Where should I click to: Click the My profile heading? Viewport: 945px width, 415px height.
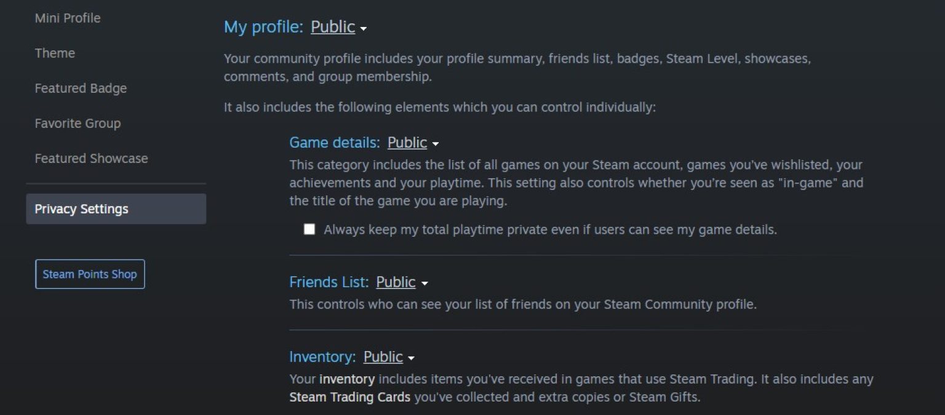[x=263, y=27]
